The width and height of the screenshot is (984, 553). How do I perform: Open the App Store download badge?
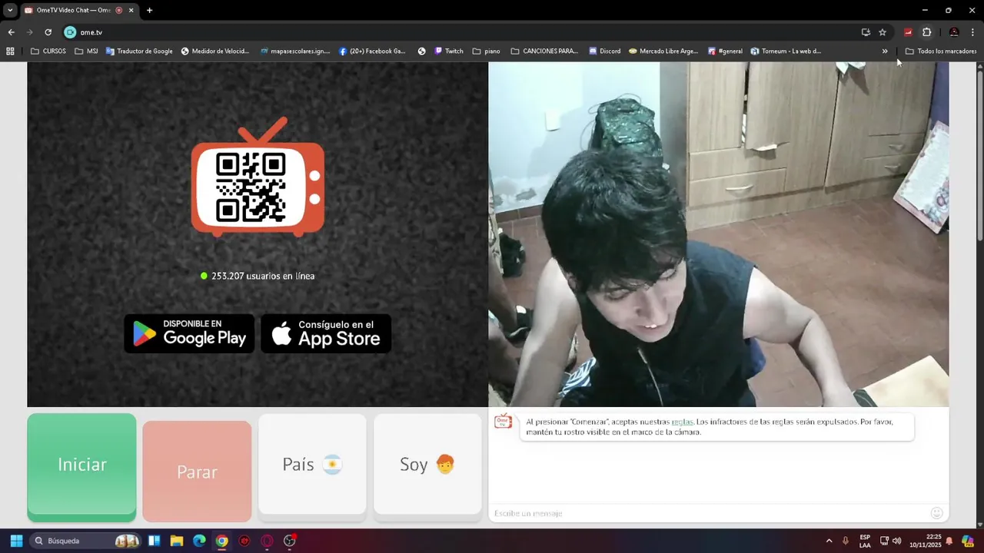coord(326,333)
